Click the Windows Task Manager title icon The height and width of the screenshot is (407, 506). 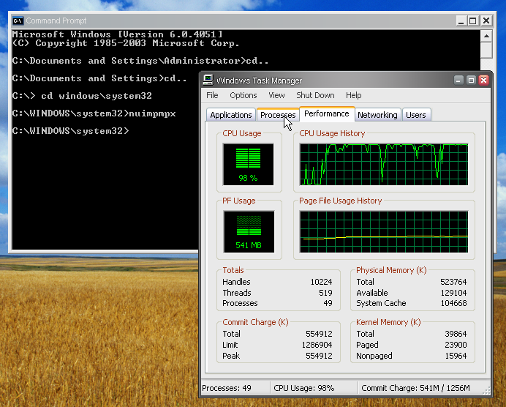click(208, 80)
